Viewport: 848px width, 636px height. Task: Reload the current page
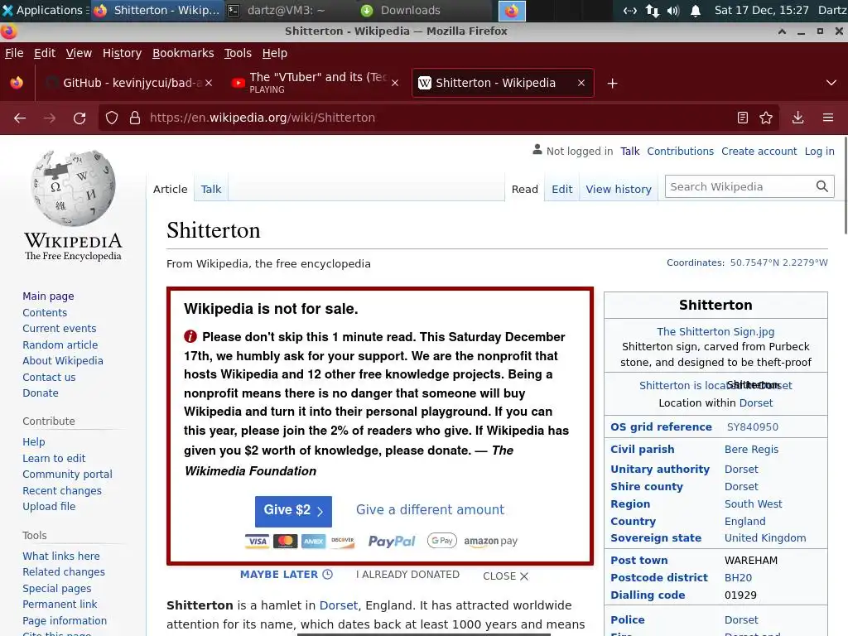click(x=79, y=118)
